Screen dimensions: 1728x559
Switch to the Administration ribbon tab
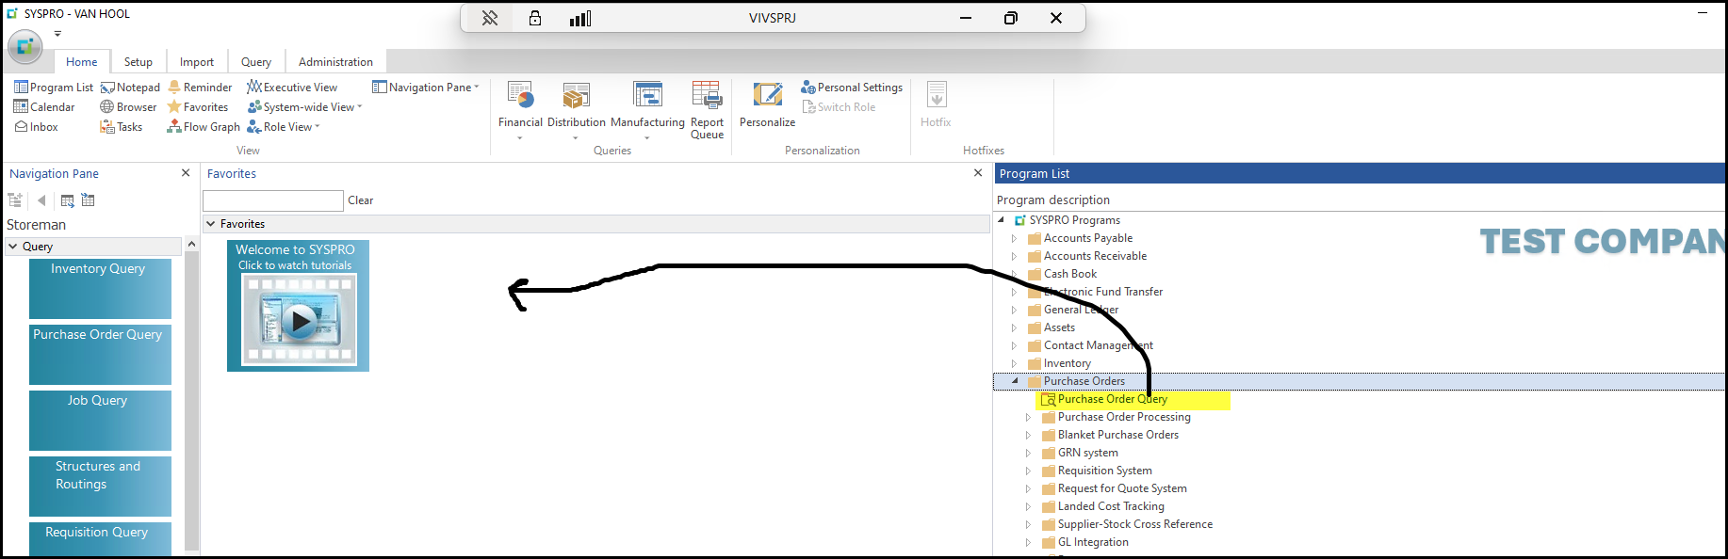[x=335, y=62]
